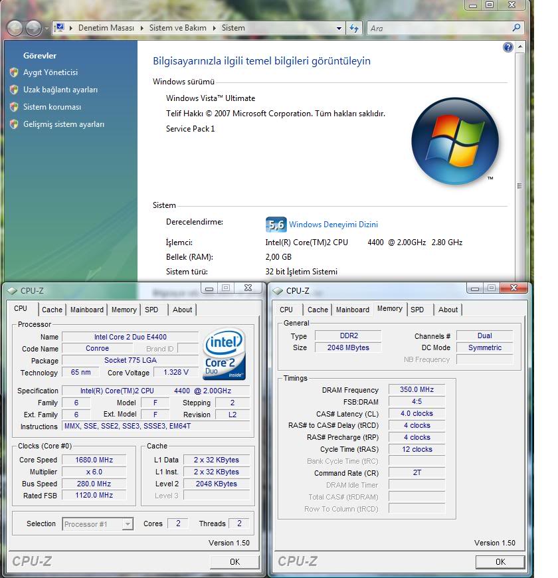Click the Core Voltage value 1.328 V
This screenshot has height=578, width=558.
coord(176,372)
